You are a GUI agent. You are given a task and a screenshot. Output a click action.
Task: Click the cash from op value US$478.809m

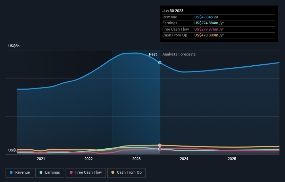coord(206,35)
